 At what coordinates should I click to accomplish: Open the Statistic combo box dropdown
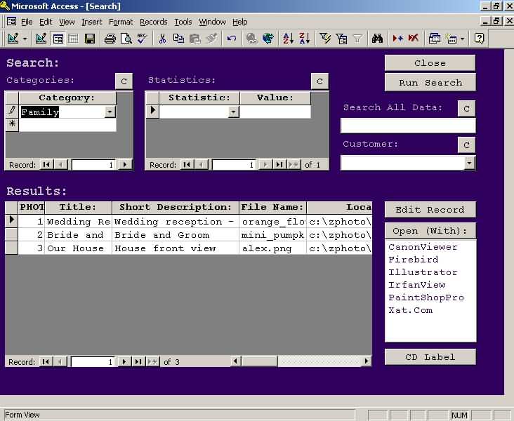pos(234,112)
